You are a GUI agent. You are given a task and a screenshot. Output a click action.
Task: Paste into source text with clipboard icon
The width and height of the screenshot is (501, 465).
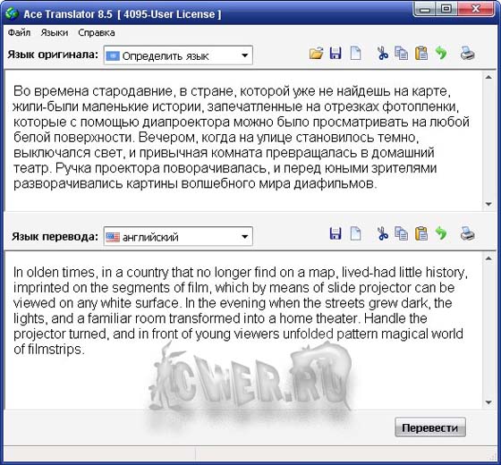(x=421, y=54)
